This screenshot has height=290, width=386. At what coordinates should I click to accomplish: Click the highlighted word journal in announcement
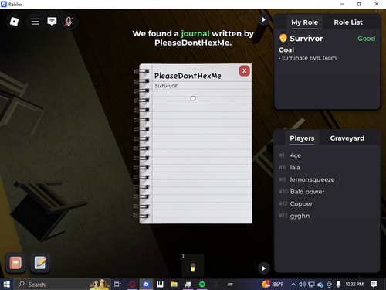point(195,33)
